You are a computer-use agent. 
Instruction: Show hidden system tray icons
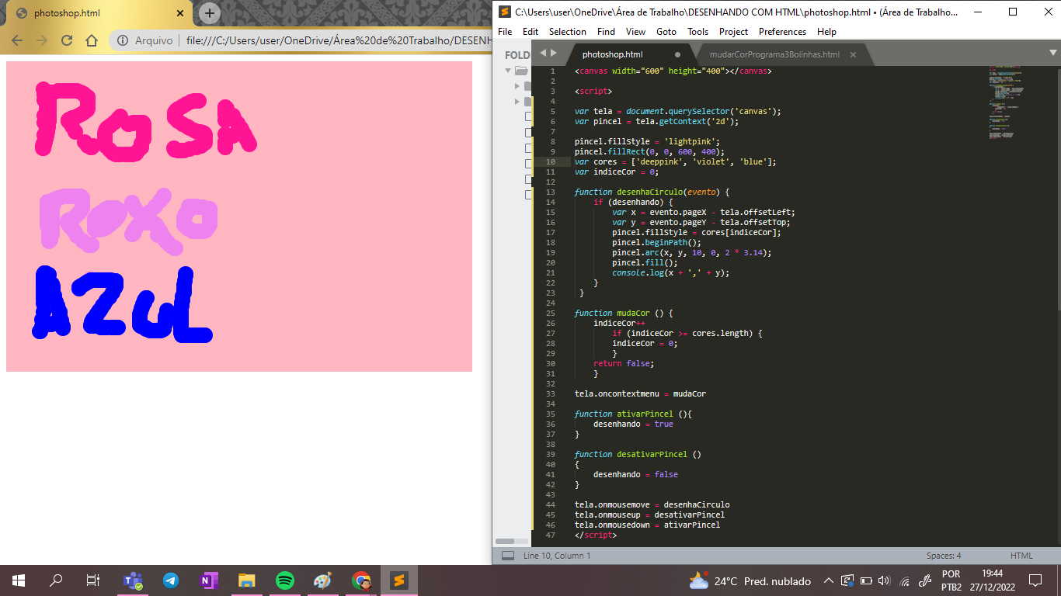coord(829,580)
